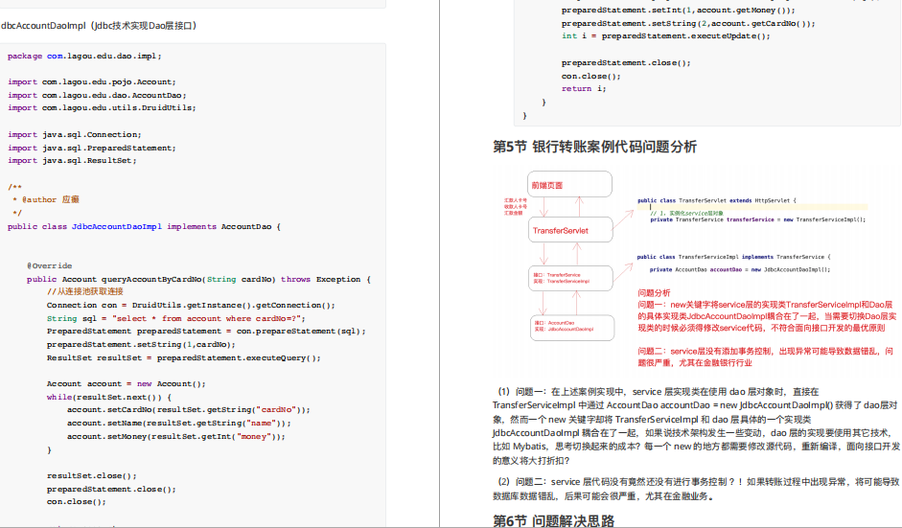The image size is (902, 528).
Task: Click the '@author 应癫' comment line
Action: pyautogui.click(x=46, y=199)
